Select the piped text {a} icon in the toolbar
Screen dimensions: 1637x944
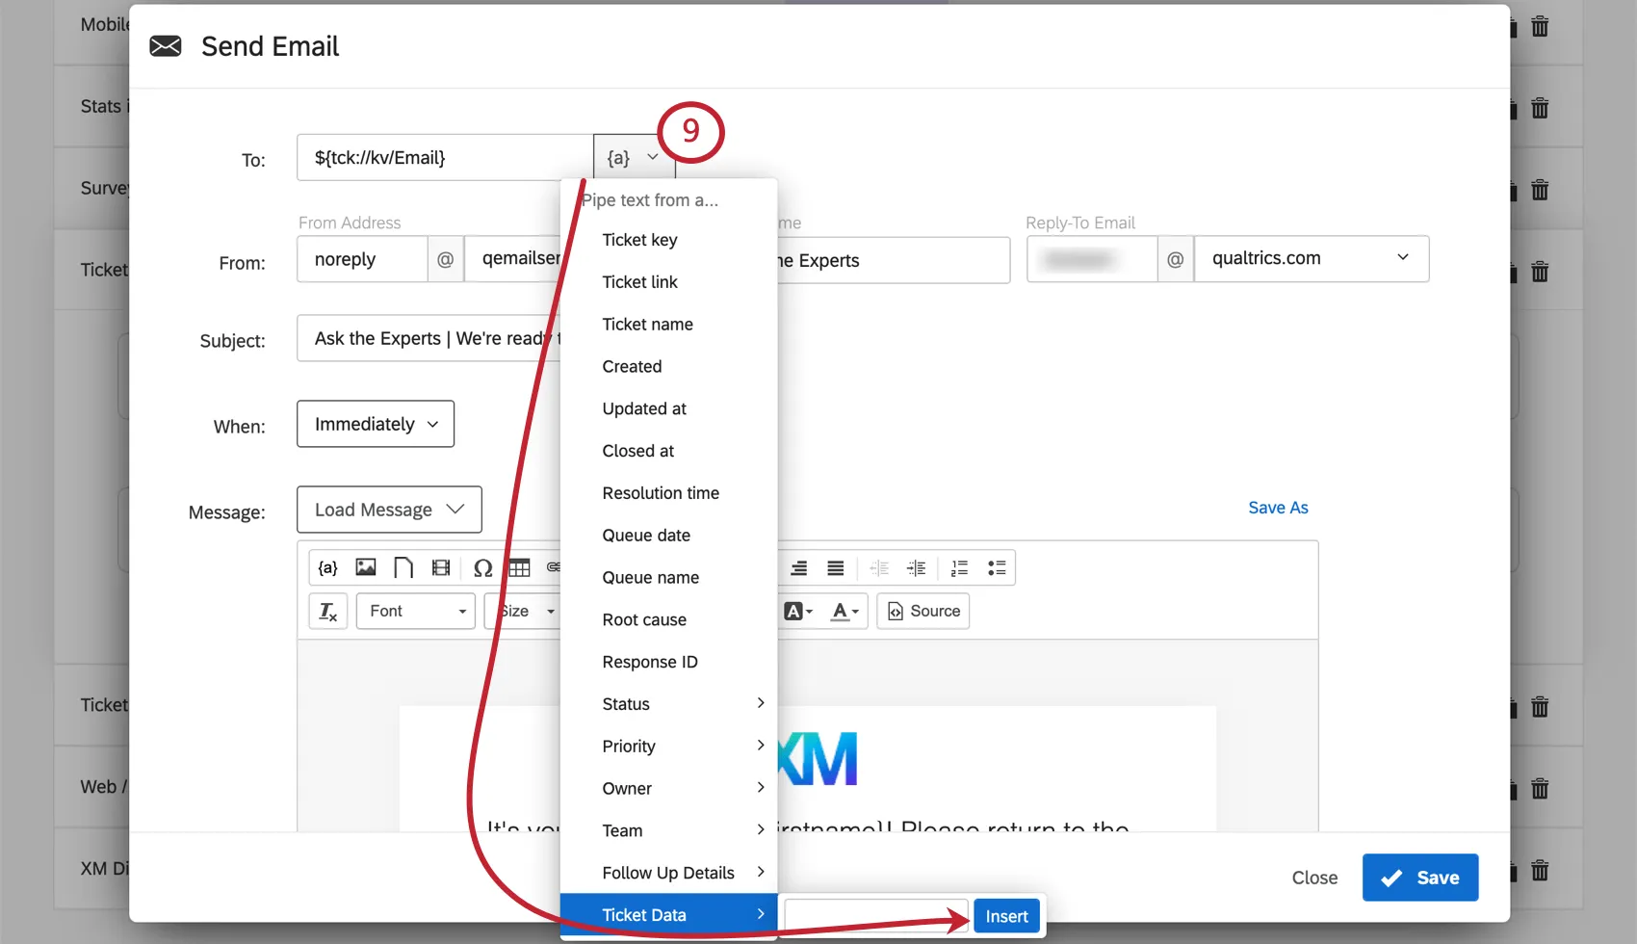tap(327, 567)
